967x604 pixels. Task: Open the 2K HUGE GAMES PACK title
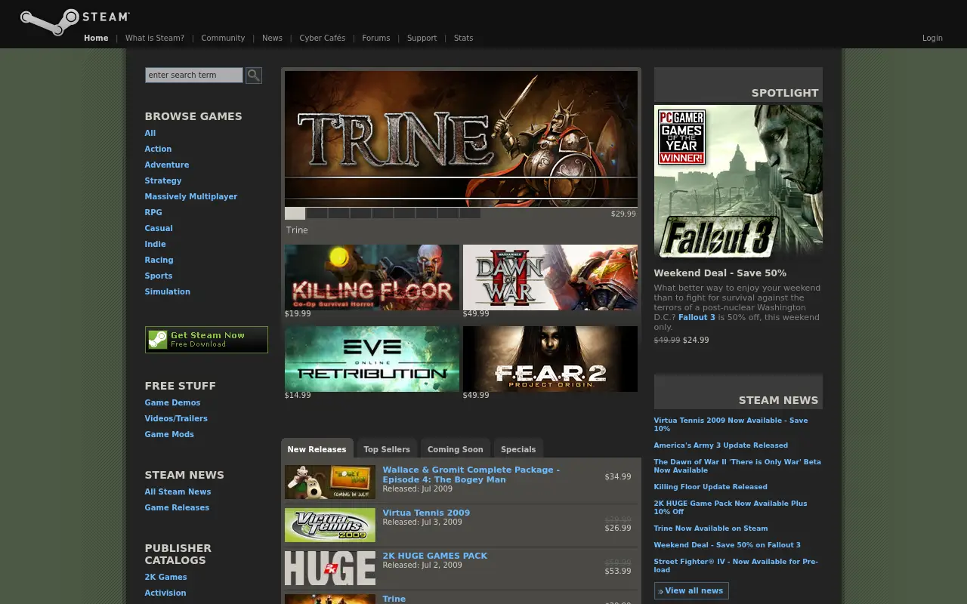tap(435, 556)
